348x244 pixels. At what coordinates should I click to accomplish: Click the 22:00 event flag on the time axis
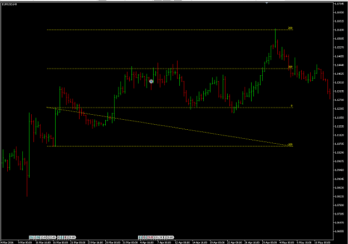[52, 237]
